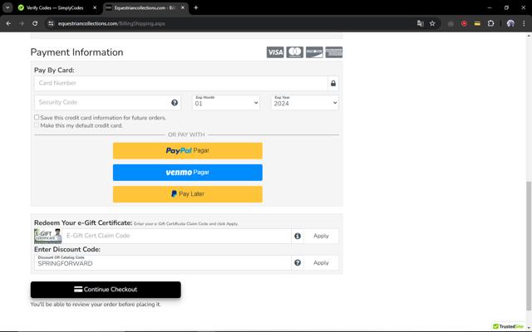Open the Exp Year dropdown
Image resolution: width=532 pixels, height=332 pixels.
tap(305, 102)
